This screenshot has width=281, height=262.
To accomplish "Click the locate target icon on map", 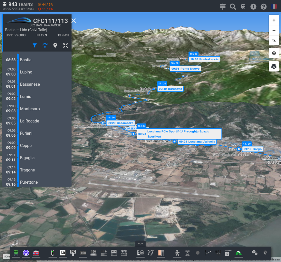I will 274,53.
